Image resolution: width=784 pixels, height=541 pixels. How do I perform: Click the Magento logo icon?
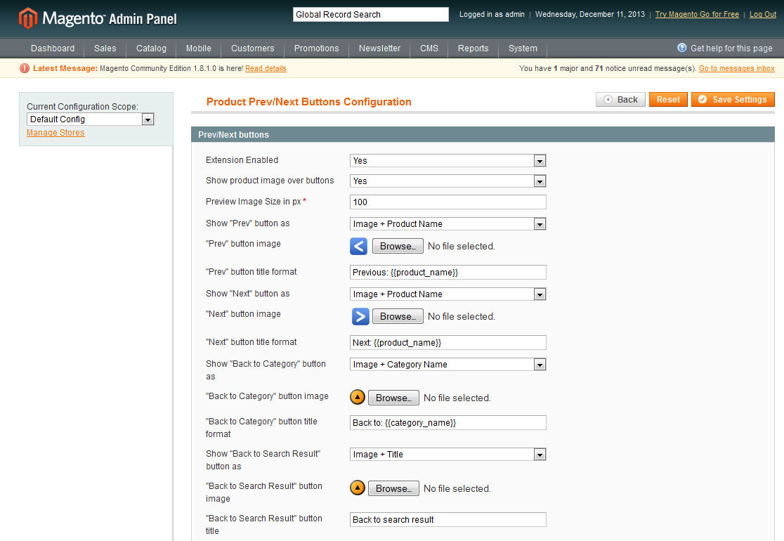(28, 18)
